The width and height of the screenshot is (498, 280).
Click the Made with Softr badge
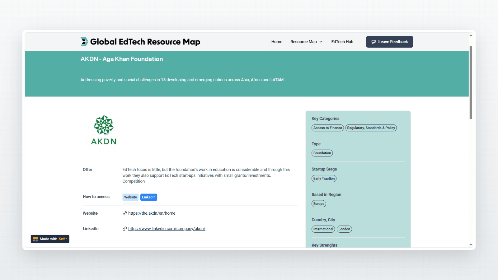click(50, 239)
